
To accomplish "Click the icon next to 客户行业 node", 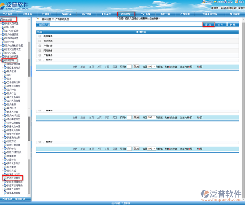I will coord(5,93).
